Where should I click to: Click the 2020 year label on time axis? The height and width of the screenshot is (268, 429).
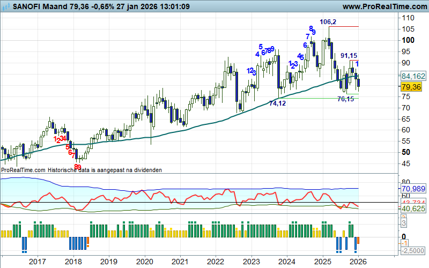144,261
